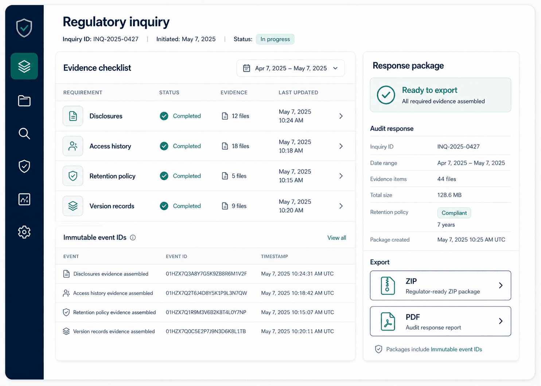Click the Inquiry ID: INQ-2025-0427 header text
541x386 pixels.
pyautogui.click(x=101, y=39)
